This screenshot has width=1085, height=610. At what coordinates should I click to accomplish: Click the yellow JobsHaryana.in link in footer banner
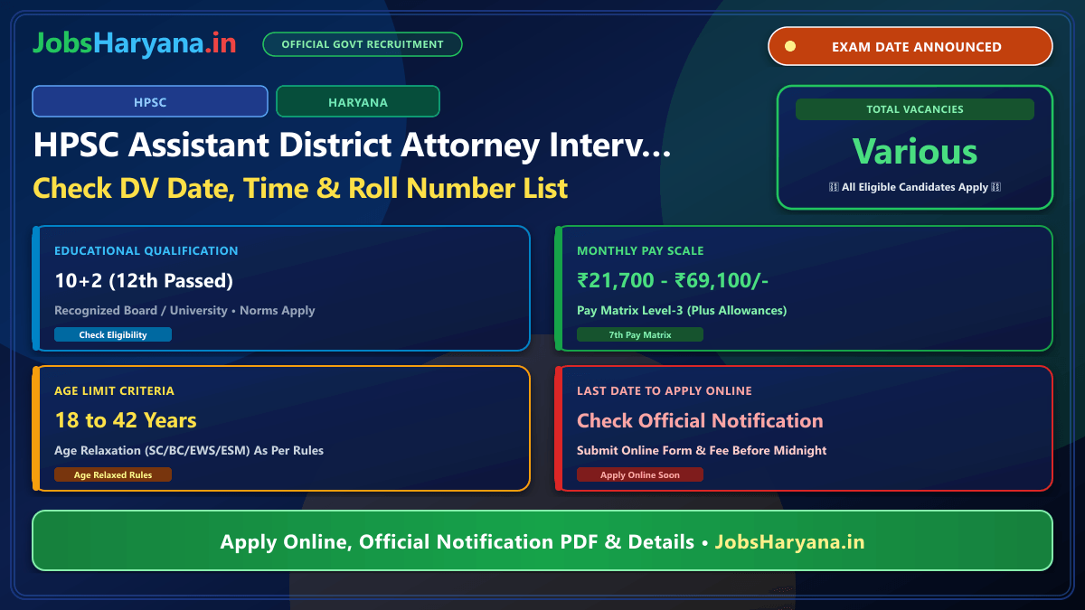coord(790,542)
